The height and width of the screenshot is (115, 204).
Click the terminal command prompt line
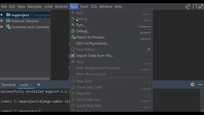click(21, 111)
